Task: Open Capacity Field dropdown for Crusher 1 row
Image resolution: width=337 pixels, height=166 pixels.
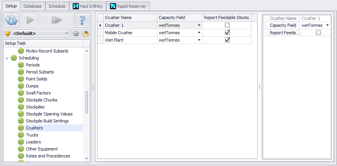Action: (x=199, y=25)
